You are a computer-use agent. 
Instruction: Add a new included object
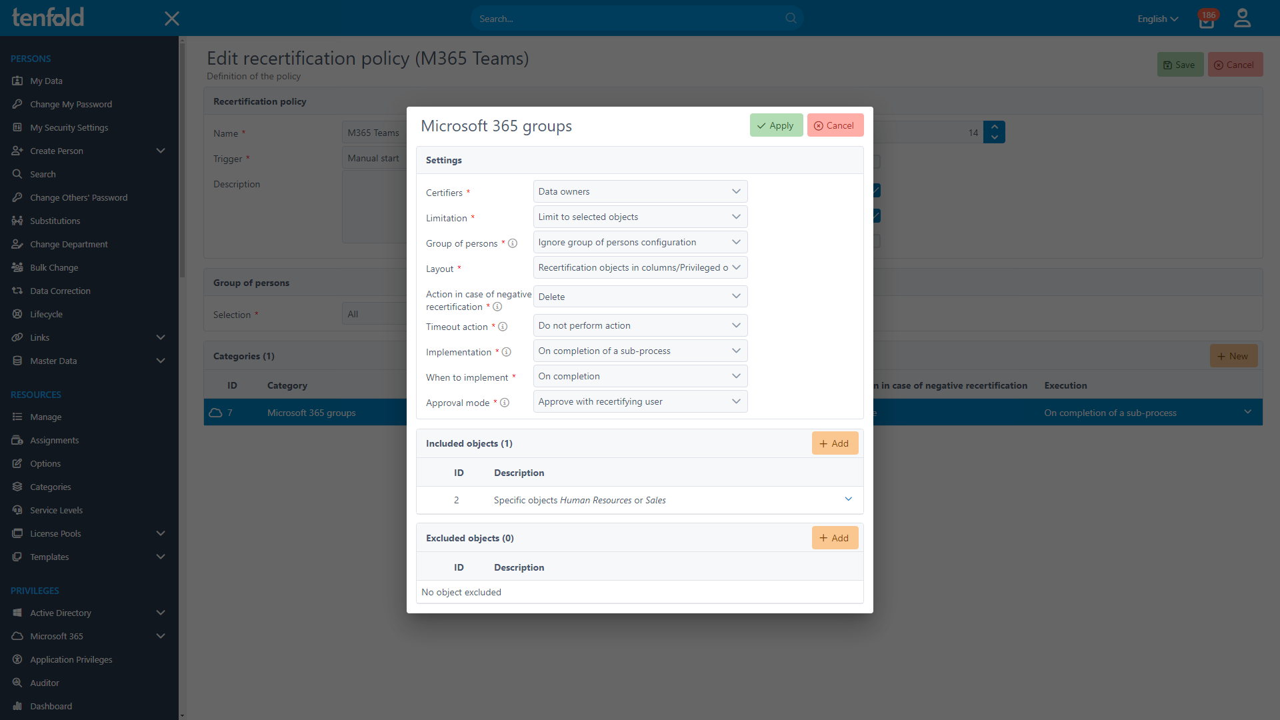(x=834, y=443)
